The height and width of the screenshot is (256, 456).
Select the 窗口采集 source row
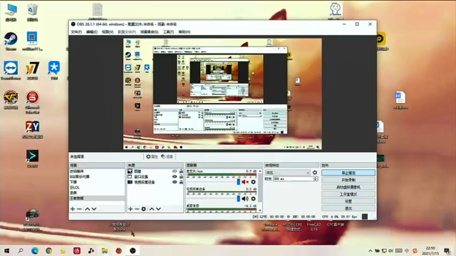click(155, 176)
